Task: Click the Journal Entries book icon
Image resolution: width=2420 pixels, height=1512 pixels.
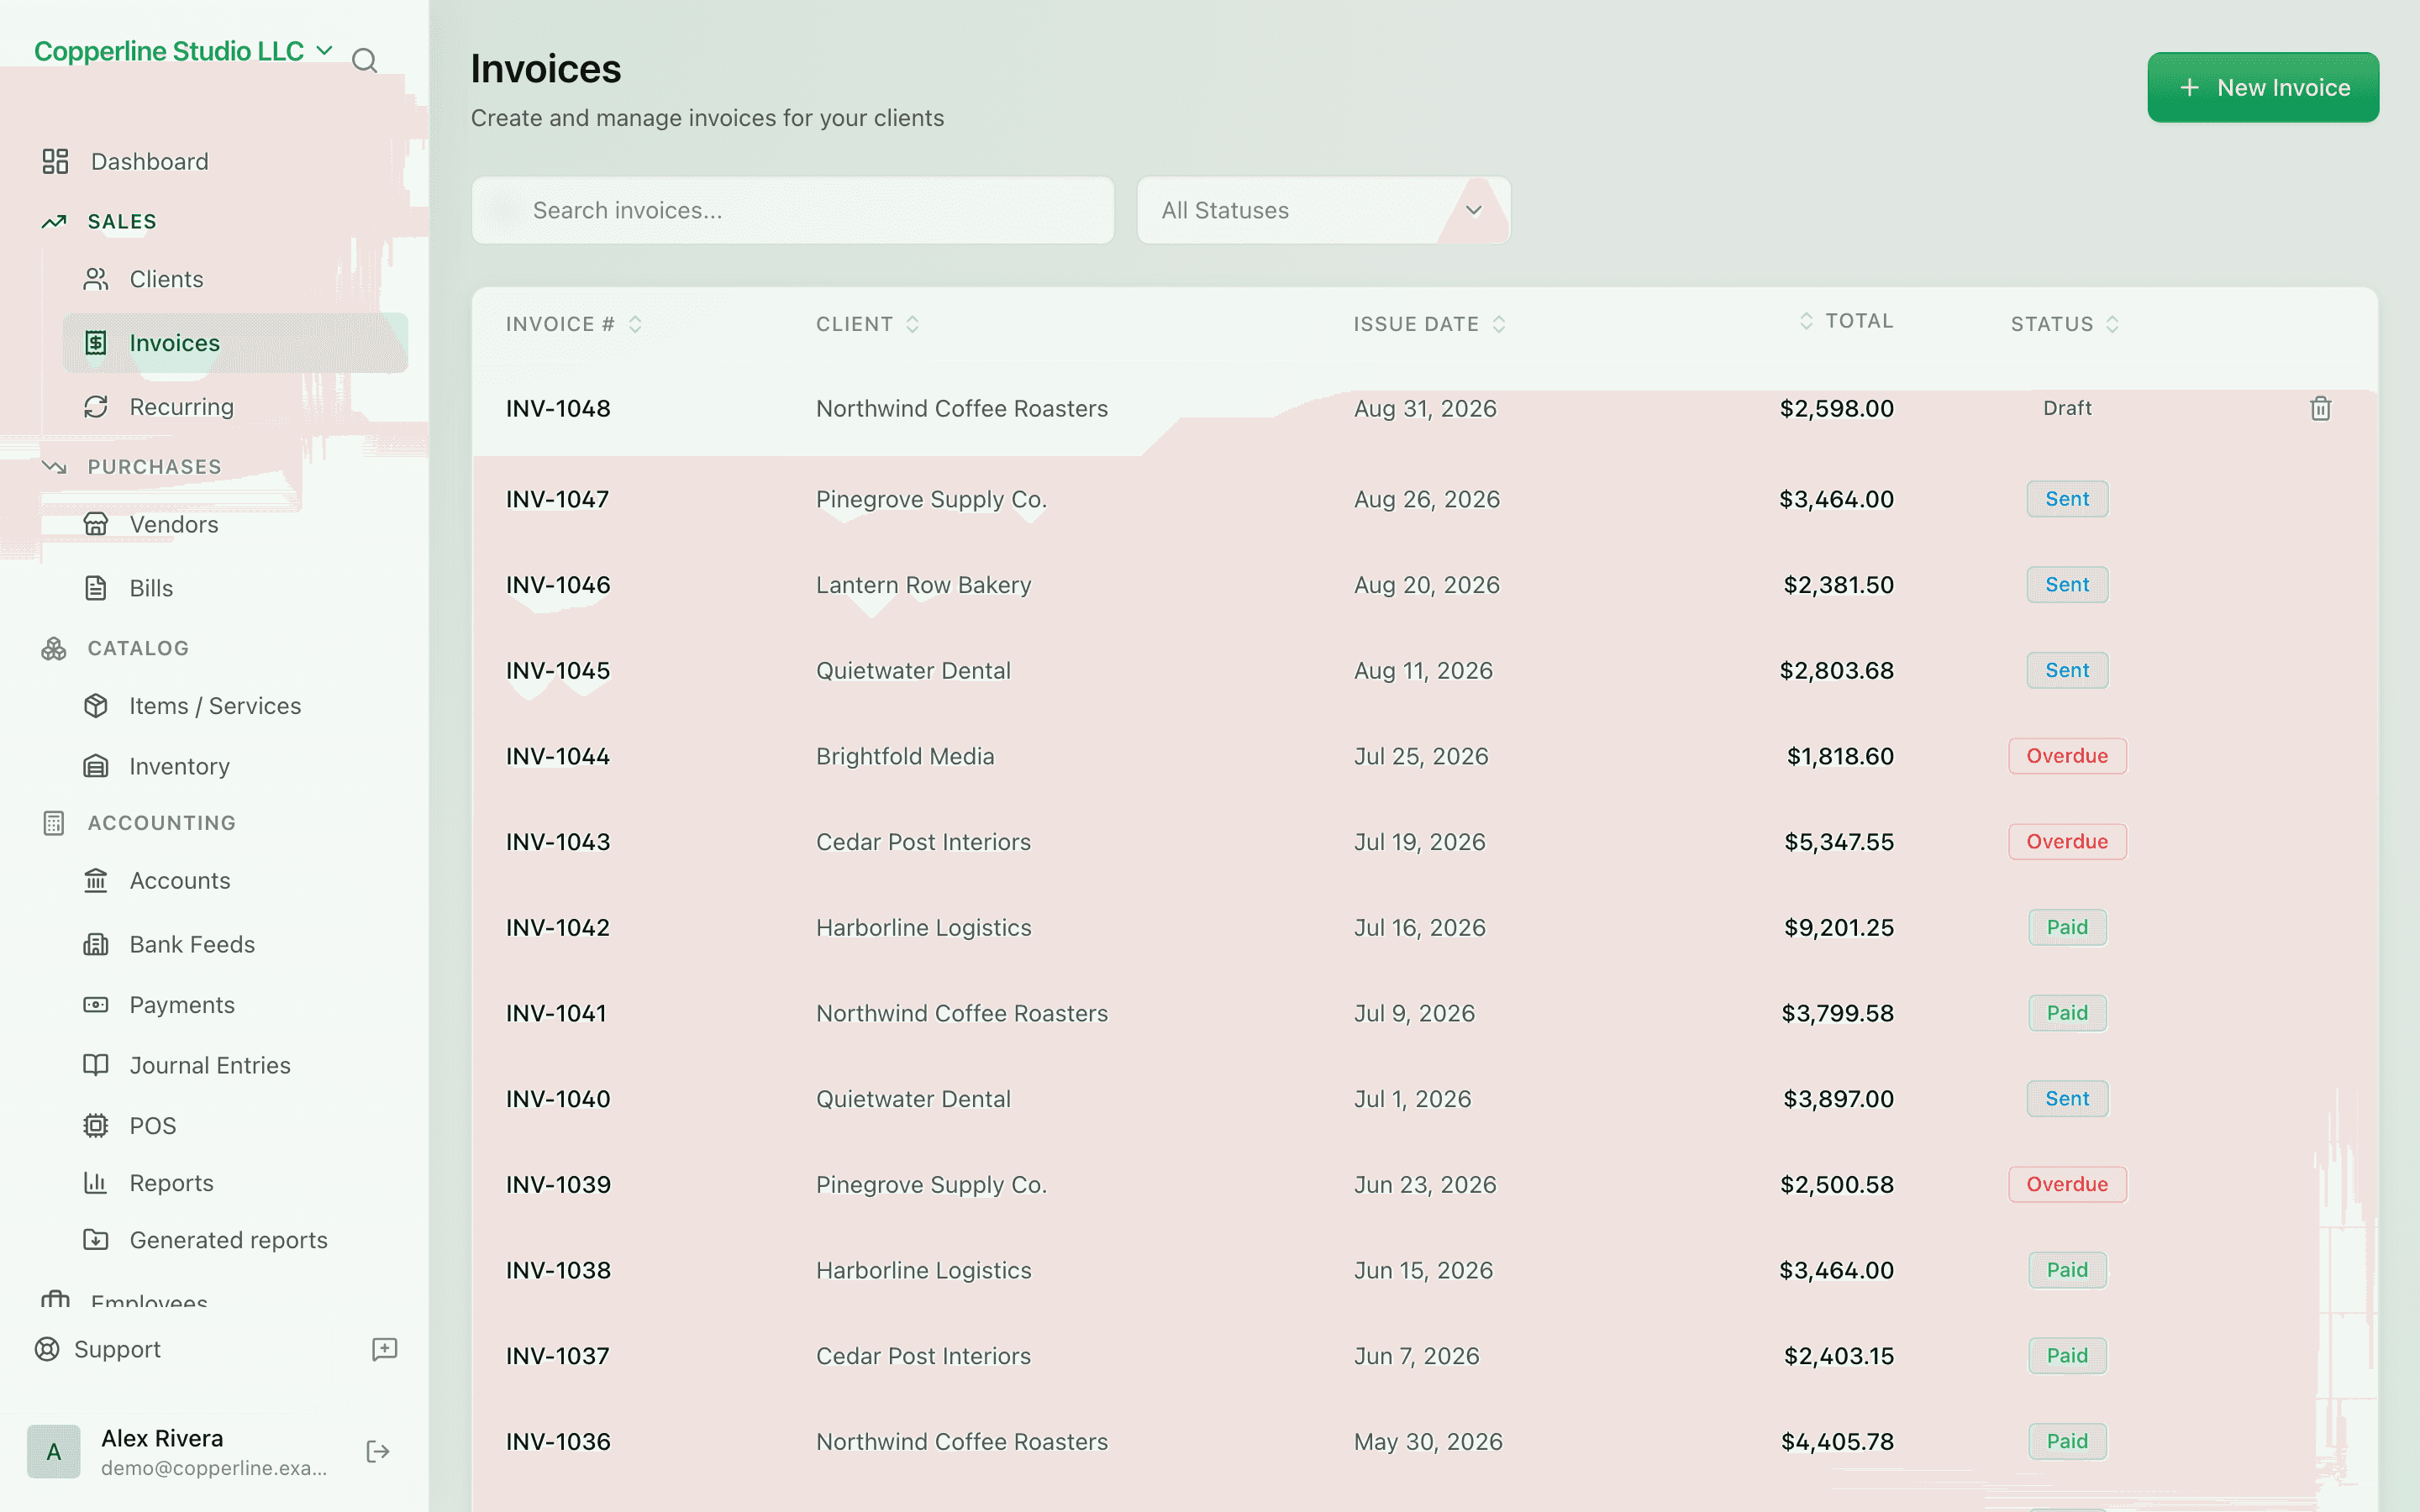Action: [x=96, y=1065]
